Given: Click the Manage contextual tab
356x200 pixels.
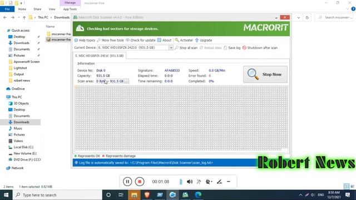Looking at the screenshot, I should pos(70,3).
